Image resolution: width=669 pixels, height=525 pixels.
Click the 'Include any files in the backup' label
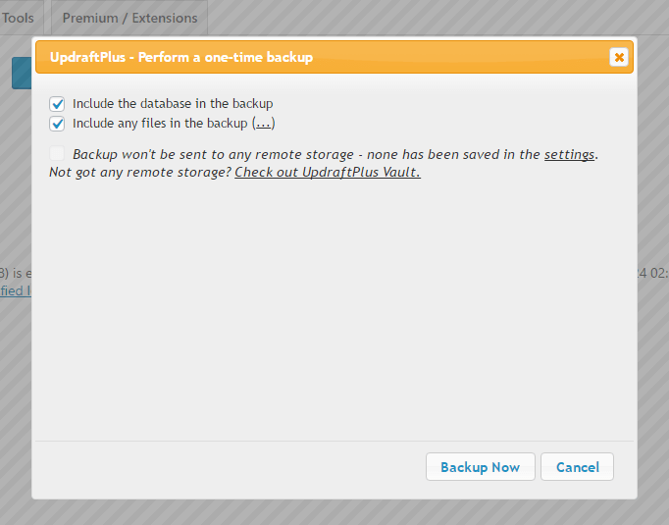pos(160,124)
